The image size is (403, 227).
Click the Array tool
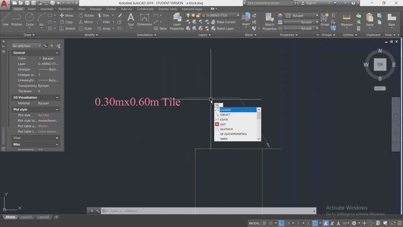click(x=104, y=28)
